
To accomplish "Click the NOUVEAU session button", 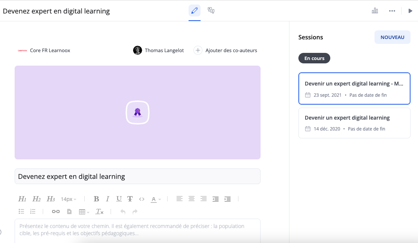I will pyautogui.click(x=392, y=37).
